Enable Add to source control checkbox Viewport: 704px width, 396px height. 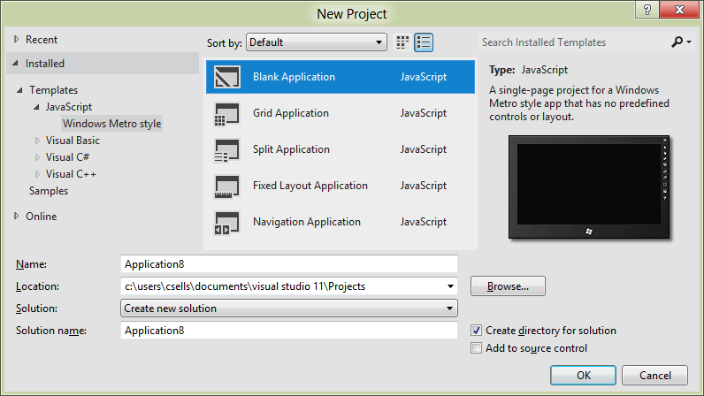coord(476,348)
